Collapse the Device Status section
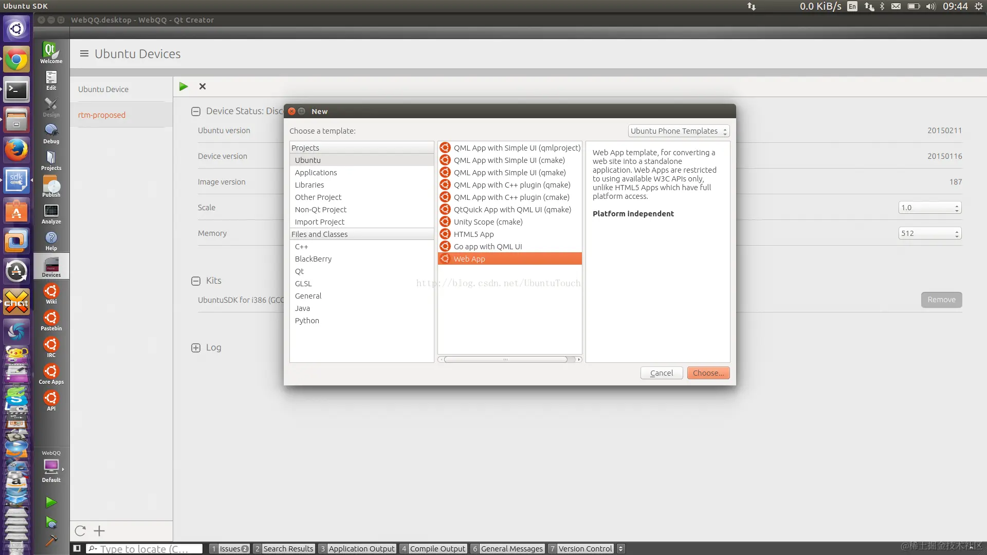 coord(195,111)
